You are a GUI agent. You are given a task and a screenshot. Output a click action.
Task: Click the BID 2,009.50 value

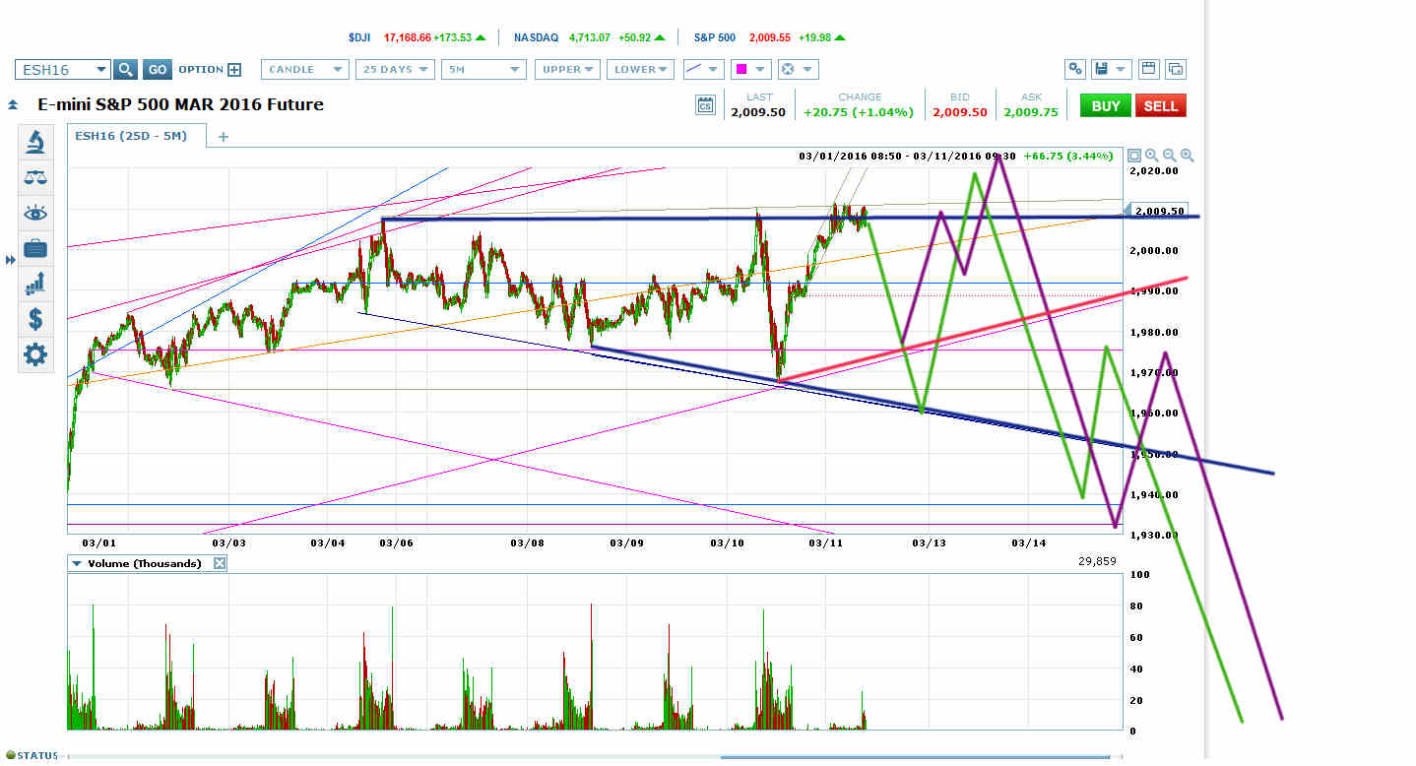point(959,112)
